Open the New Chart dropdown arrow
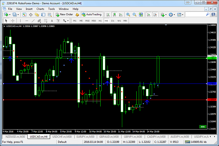This screenshot has width=219, height=146. click(10, 15)
